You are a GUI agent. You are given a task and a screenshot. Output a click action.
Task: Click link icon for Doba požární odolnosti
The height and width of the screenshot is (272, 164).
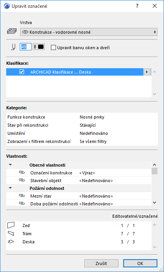click(x=21, y=203)
